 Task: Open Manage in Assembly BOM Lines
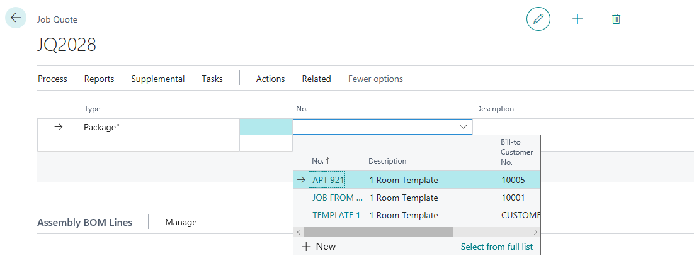181,222
